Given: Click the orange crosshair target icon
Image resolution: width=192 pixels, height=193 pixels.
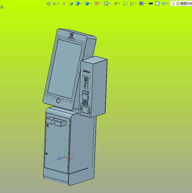Looking at the screenshot, I should tap(116, 3).
